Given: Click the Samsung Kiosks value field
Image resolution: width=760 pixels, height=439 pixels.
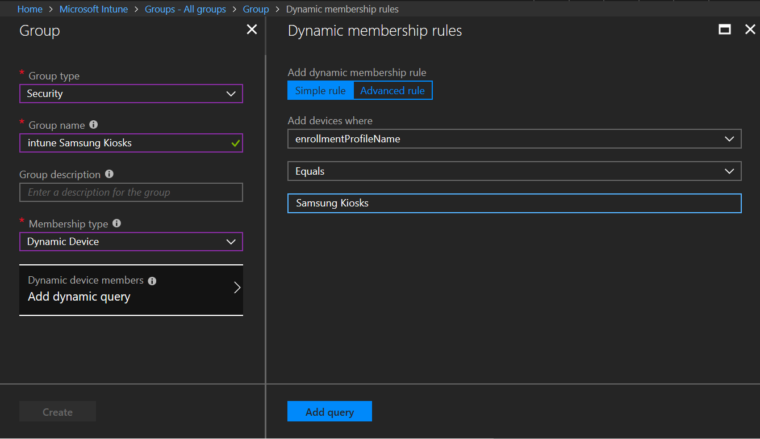Looking at the screenshot, I should [514, 203].
